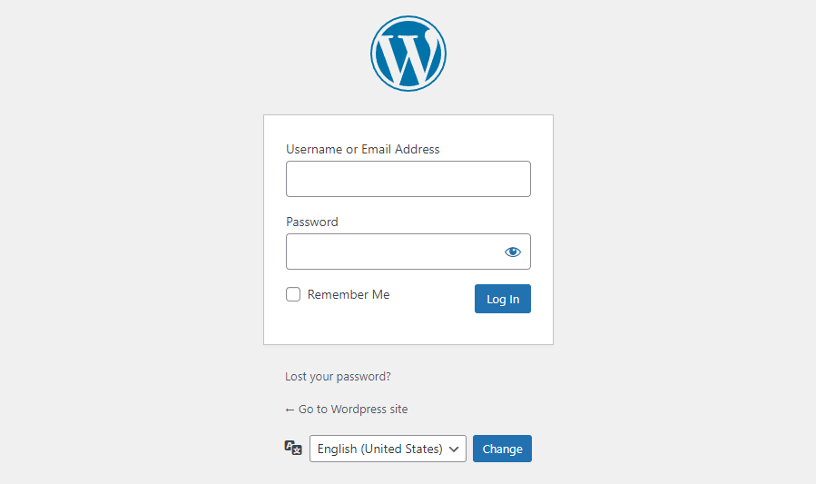Click the WordPress logo

(x=408, y=54)
